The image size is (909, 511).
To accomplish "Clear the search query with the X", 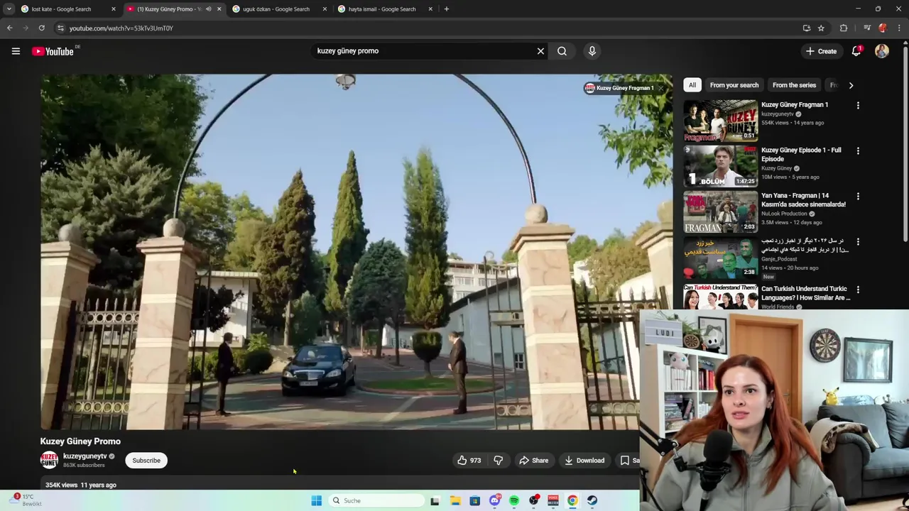I will point(540,51).
